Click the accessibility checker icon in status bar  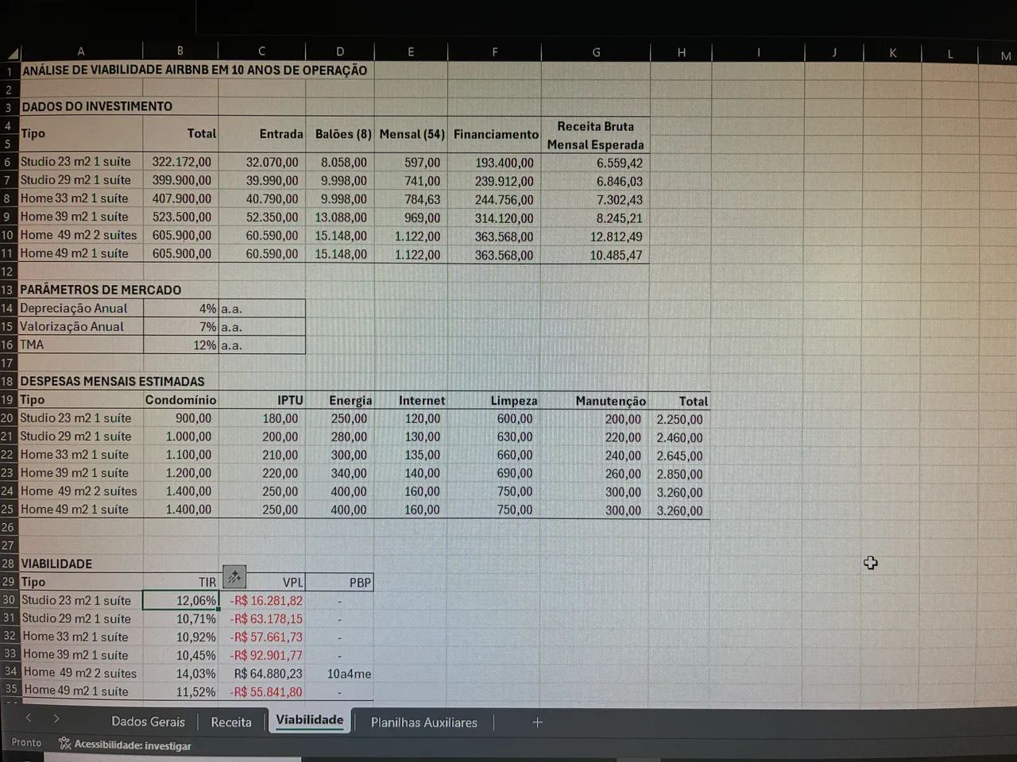click(64, 745)
